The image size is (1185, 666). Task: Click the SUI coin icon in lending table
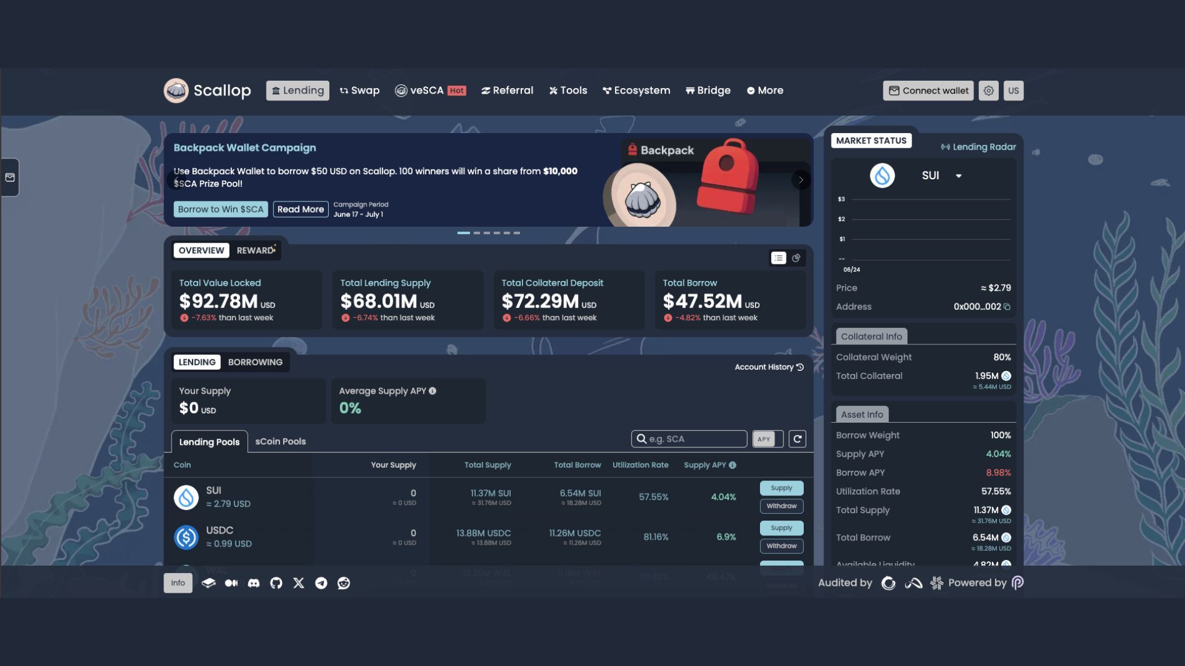pos(186,497)
